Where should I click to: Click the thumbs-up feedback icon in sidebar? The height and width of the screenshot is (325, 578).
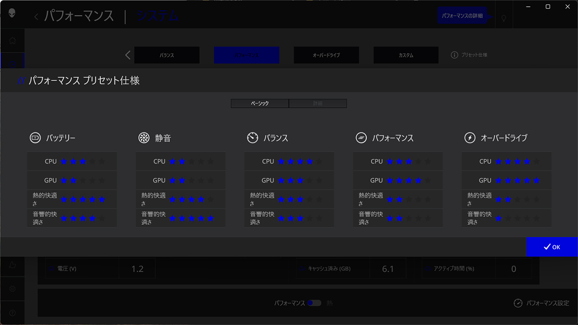(x=13, y=265)
